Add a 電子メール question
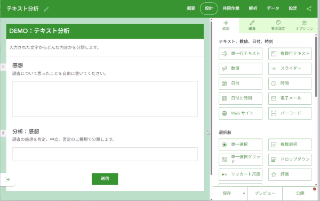The width and height of the screenshot is (320, 201). point(290,98)
